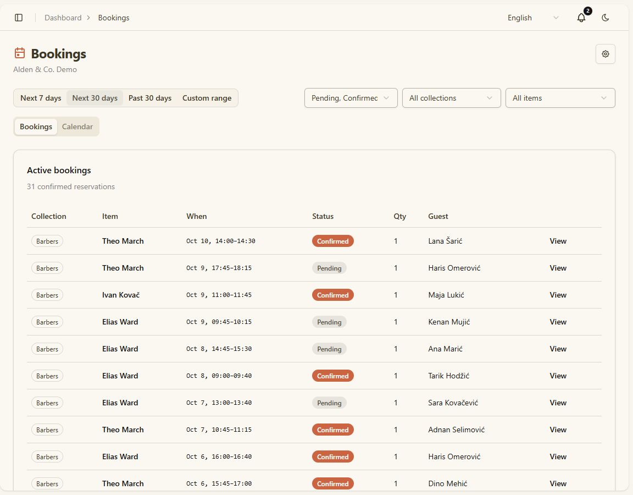Click the Collection column header
Image resolution: width=633 pixels, height=495 pixels.
[49, 216]
